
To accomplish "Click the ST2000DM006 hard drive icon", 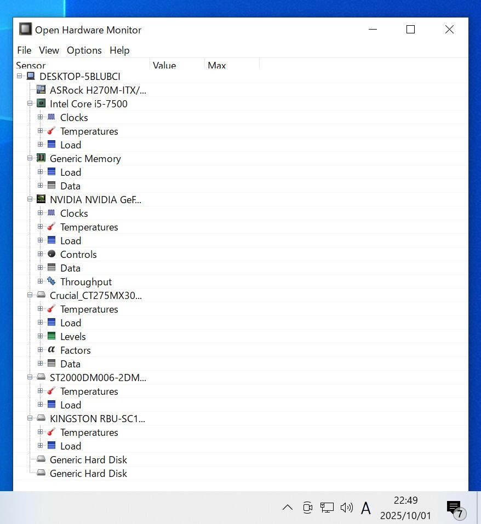I will [41, 377].
